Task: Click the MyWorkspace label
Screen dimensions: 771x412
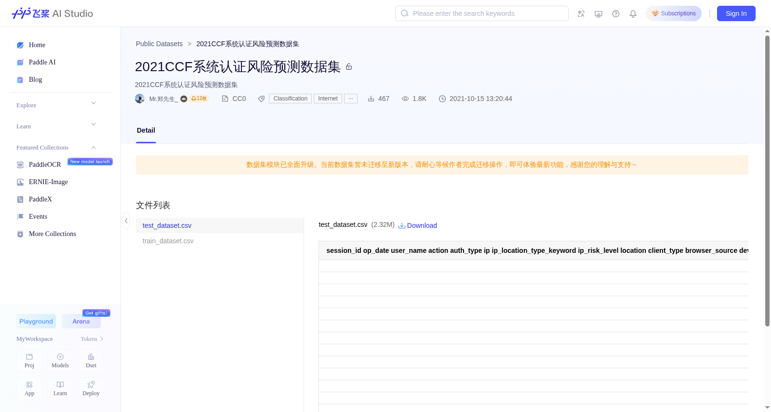Action: pyautogui.click(x=35, y=339)
